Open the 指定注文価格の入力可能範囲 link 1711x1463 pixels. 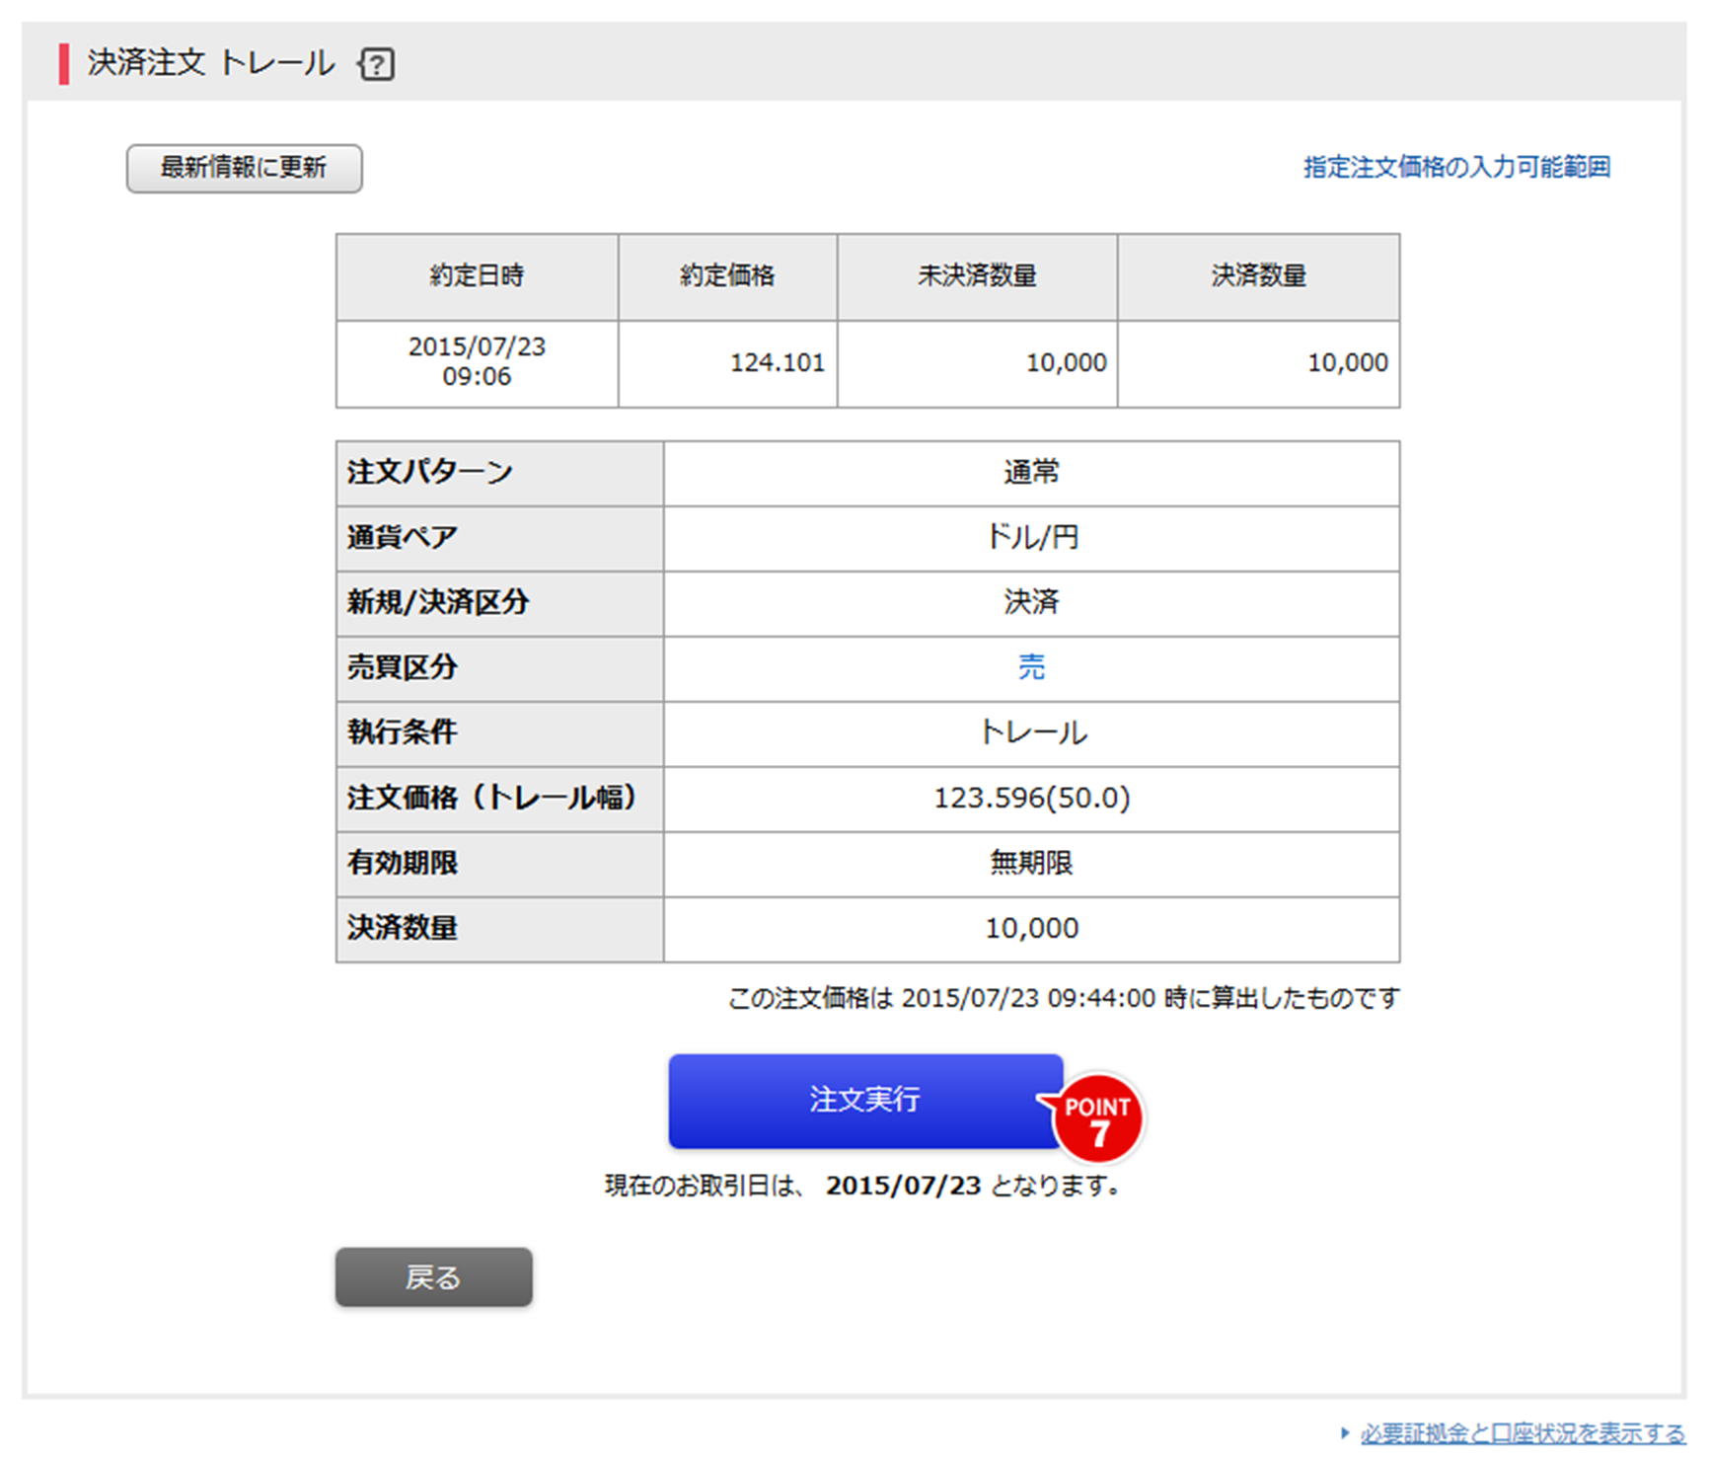[x=1456, y=167]
